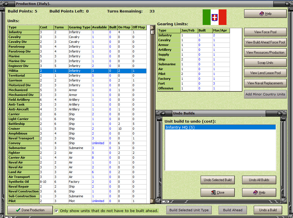The image size is (293, 218).
Task: Click the up arrow on the Units scrollbar
Action: coord(152,27)
